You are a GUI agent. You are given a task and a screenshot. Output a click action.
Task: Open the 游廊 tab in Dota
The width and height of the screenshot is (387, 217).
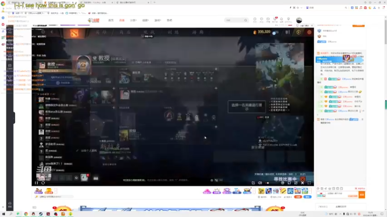click(198, 32)
